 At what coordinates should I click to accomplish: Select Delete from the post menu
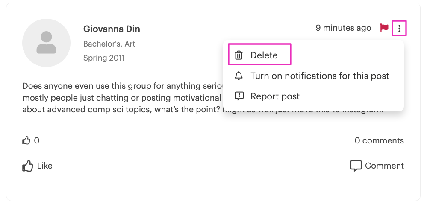point(264,55)
